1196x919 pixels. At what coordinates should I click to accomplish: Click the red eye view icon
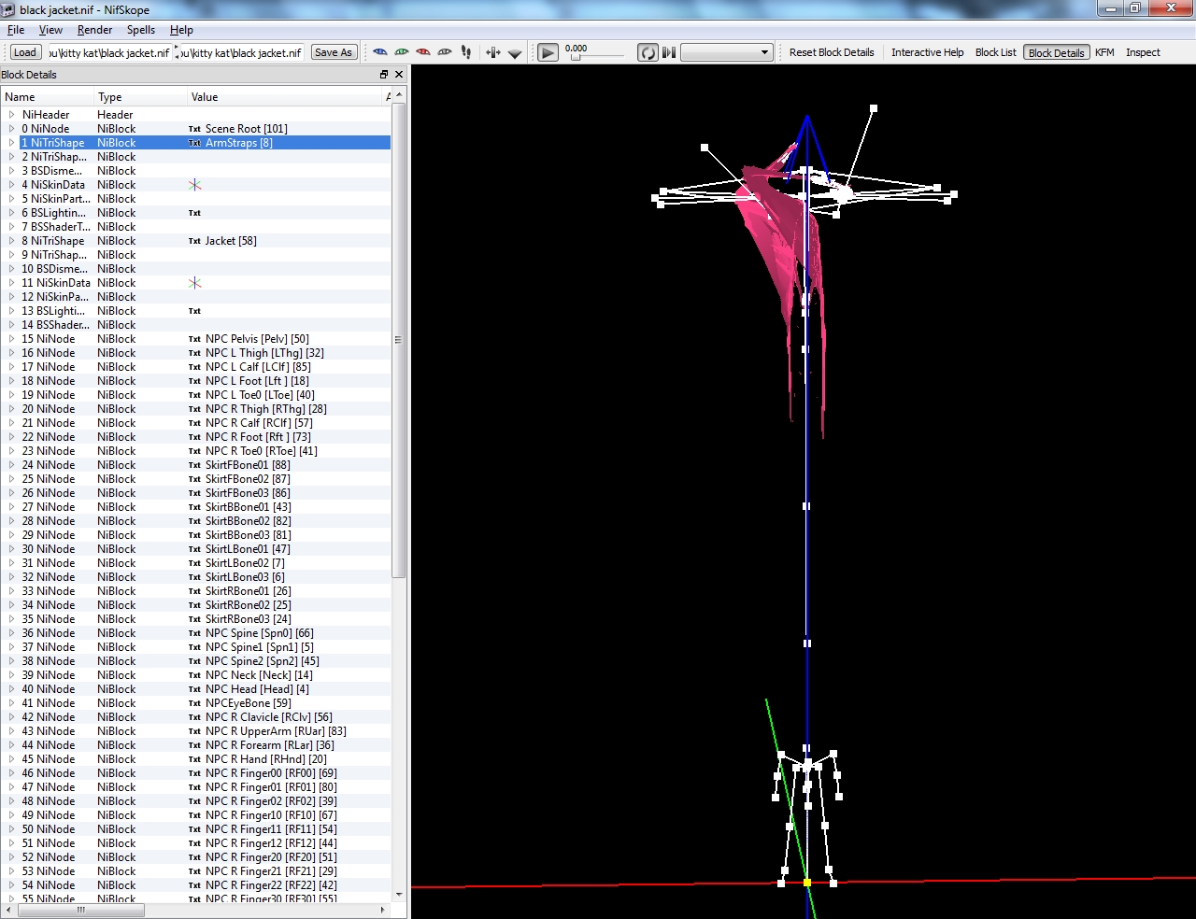tap(423, 52)
